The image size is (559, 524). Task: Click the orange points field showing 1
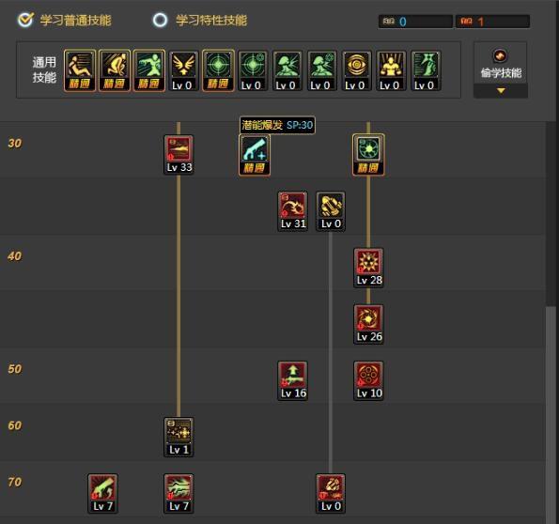point(492,22)
